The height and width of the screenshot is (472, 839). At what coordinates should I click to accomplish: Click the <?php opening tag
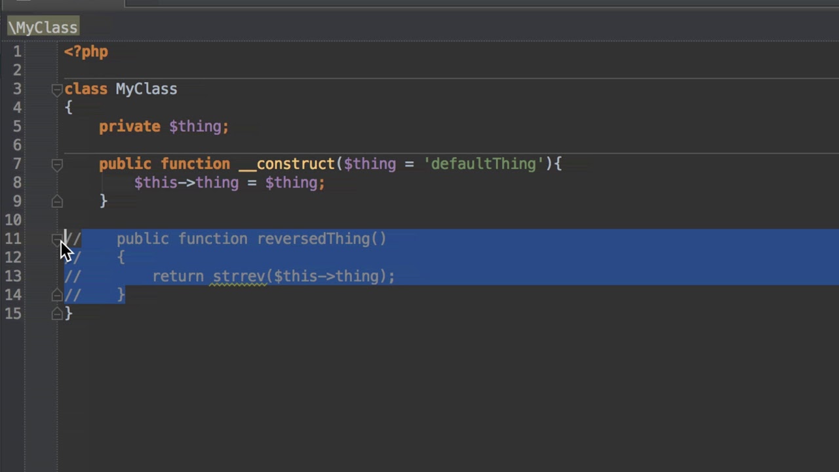click(86, 52)
